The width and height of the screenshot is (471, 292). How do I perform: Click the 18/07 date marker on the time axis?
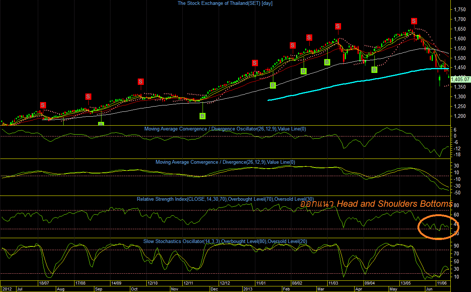[45, 283]
